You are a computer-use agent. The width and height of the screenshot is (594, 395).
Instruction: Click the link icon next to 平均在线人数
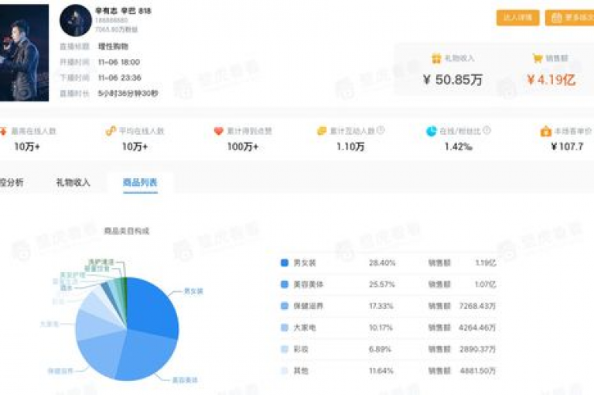111,131
